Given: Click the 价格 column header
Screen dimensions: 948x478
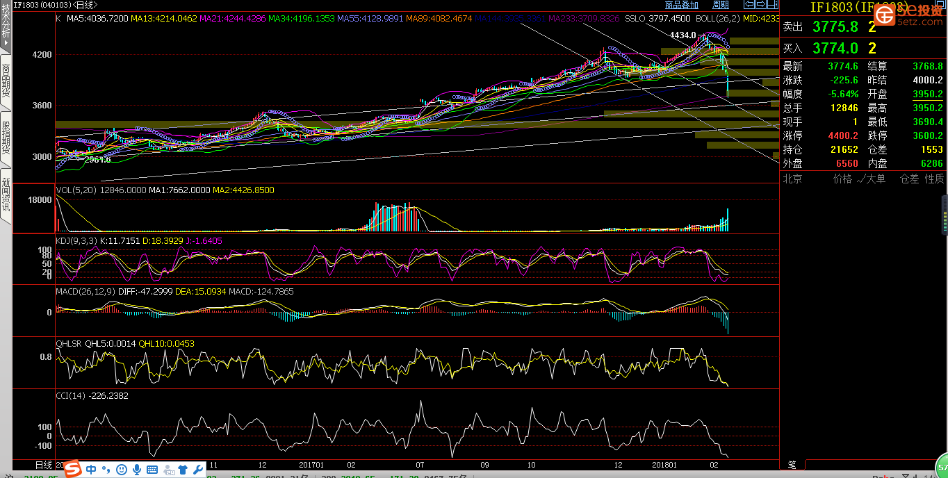Looking at the screenshot, I should 843,179.
